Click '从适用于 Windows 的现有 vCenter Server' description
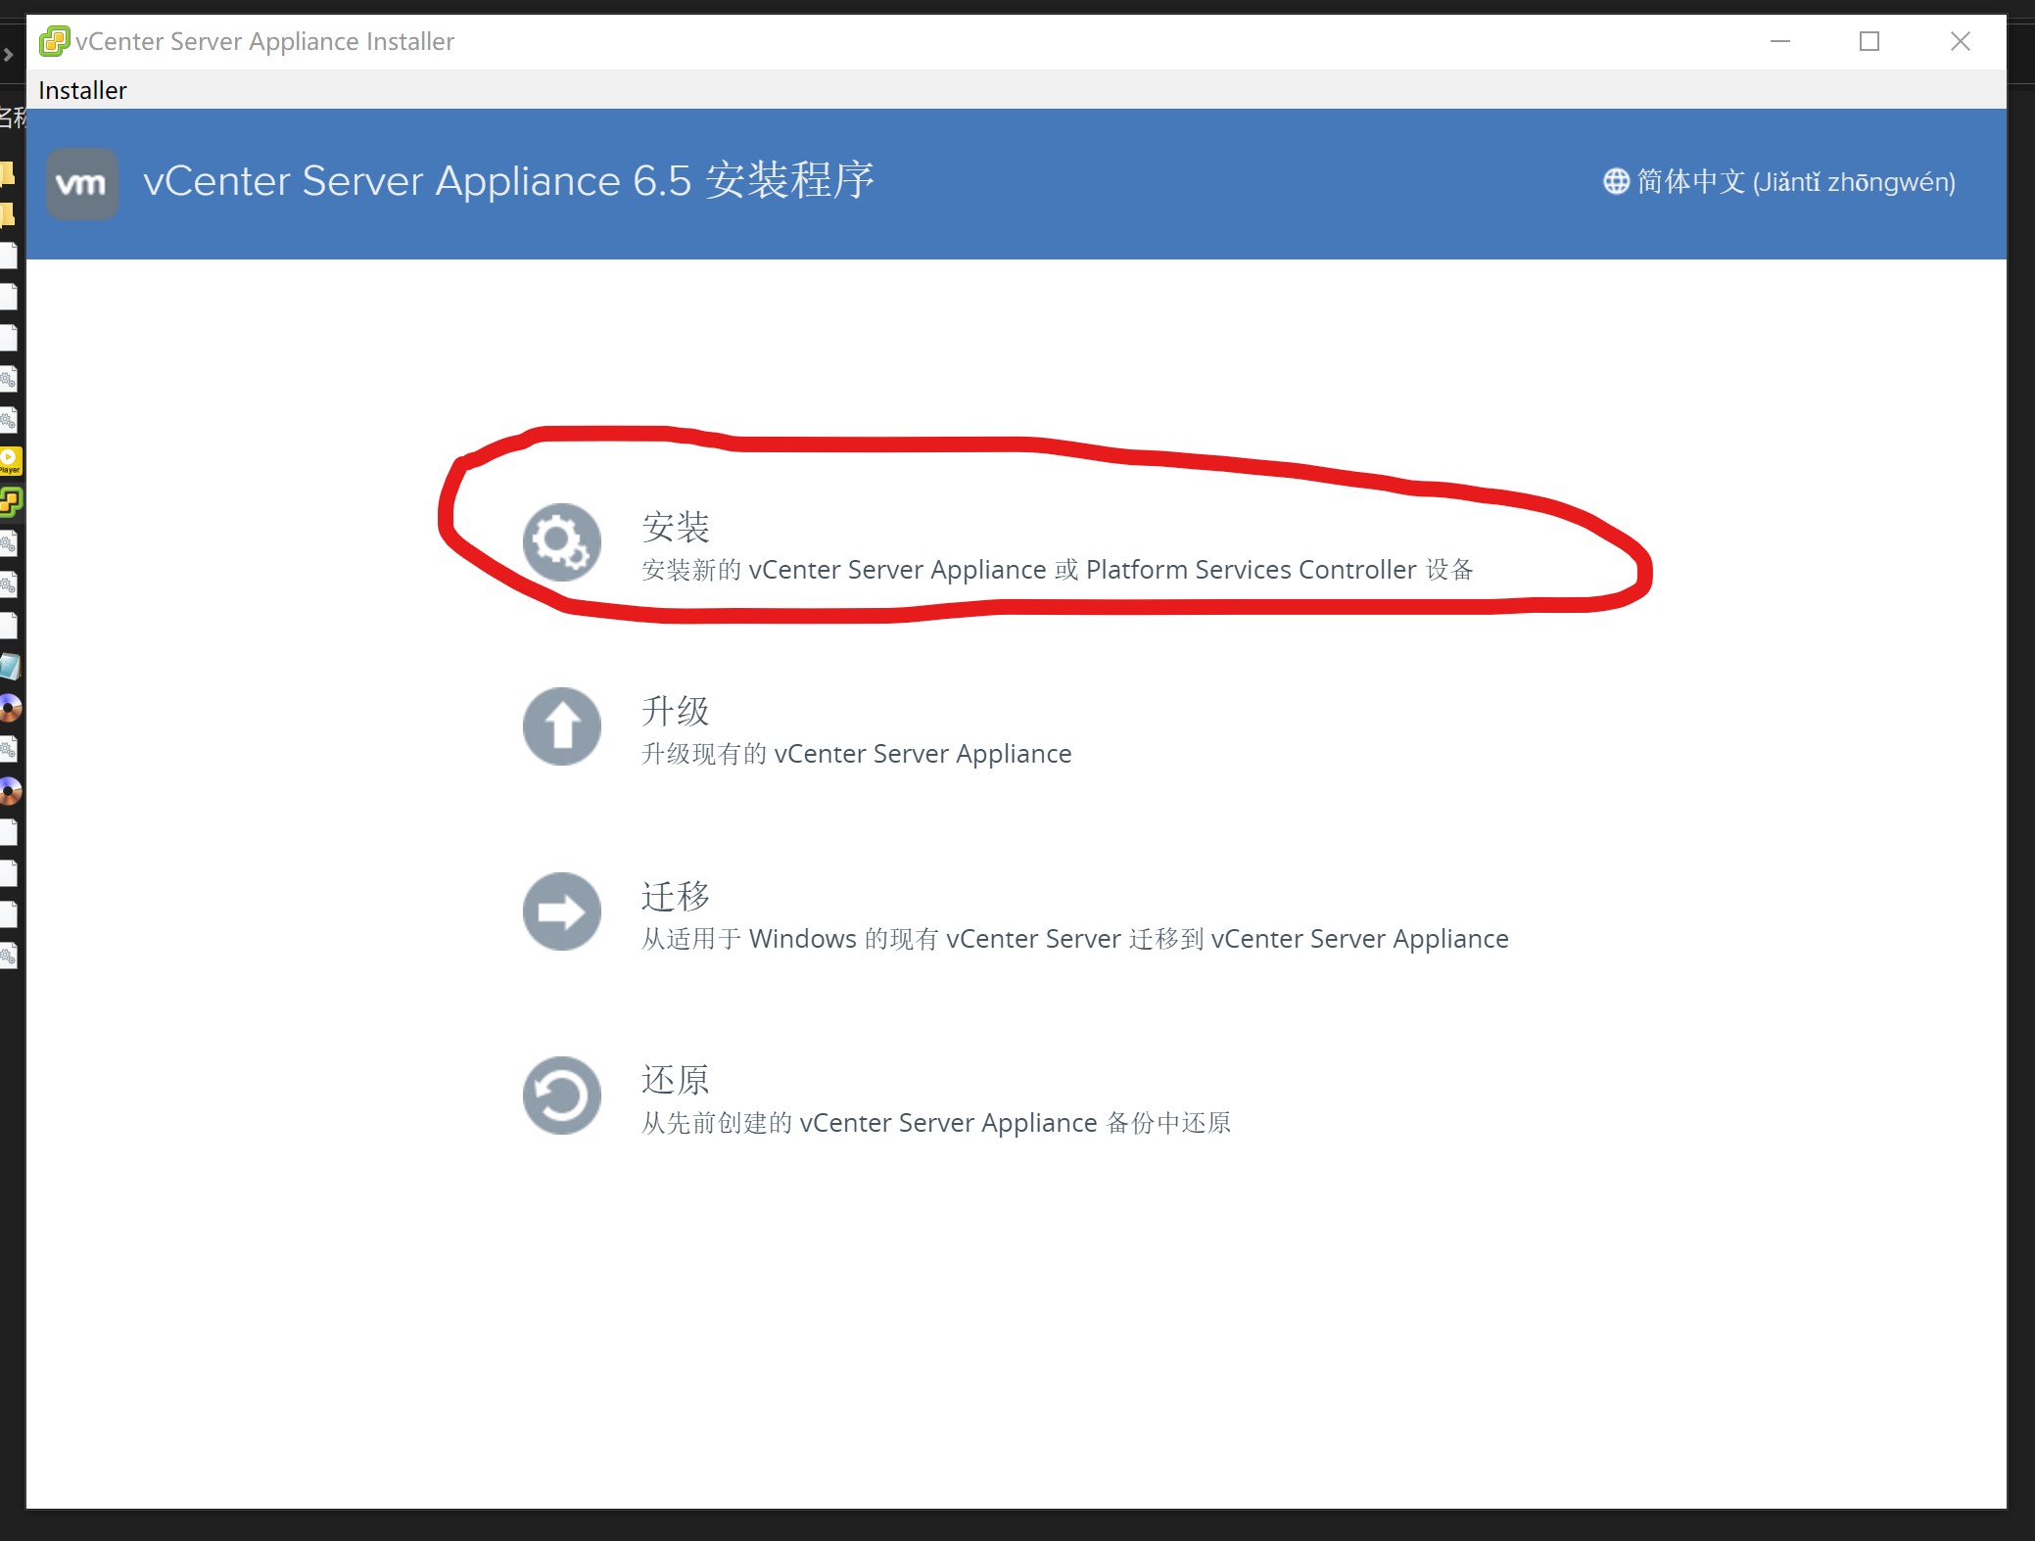2035x1541 pixels. pyautogui.click(x=1075, y=939)
